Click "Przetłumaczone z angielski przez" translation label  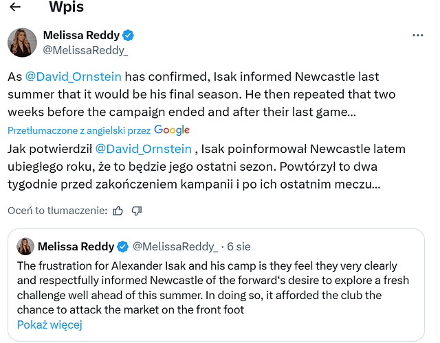click(x=79, y=130)
